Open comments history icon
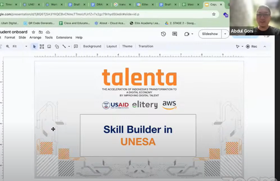 [x=175, y=34]
